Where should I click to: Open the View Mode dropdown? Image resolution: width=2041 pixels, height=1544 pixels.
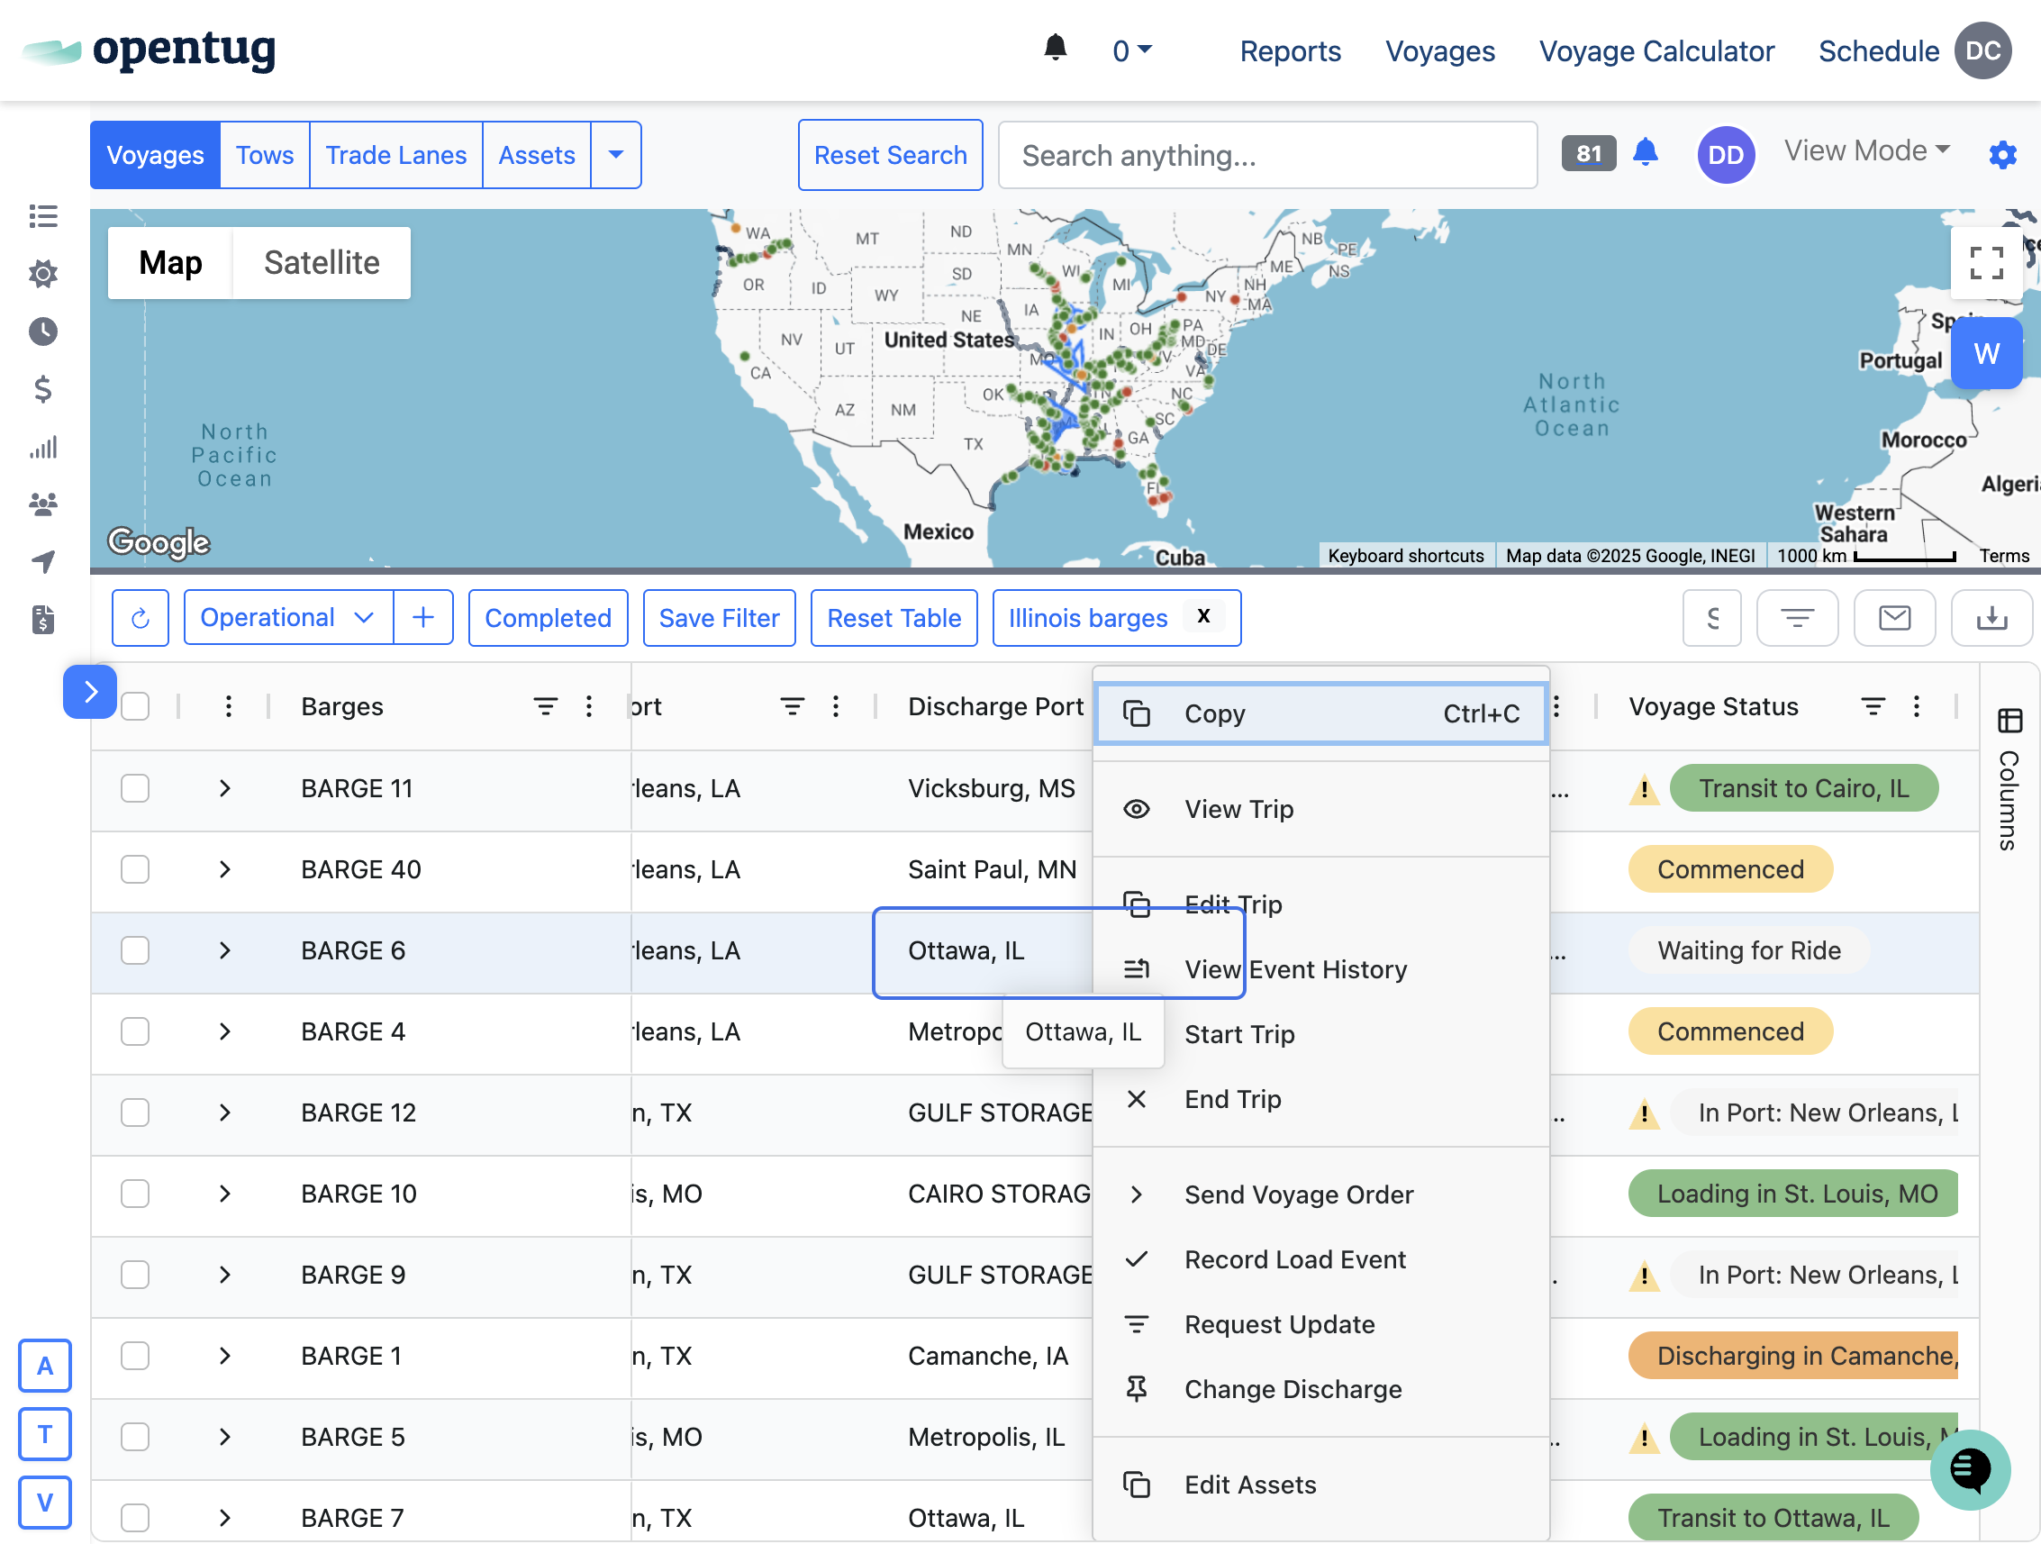tap(1865, 150)
